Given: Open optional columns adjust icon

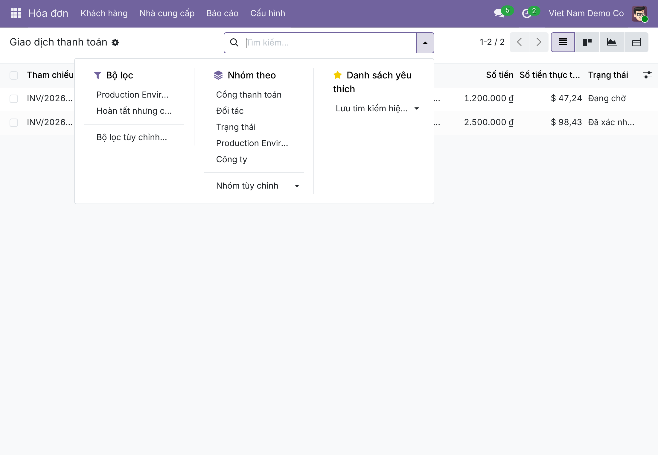Looking at the screenshot, I should tap(648, 75).
